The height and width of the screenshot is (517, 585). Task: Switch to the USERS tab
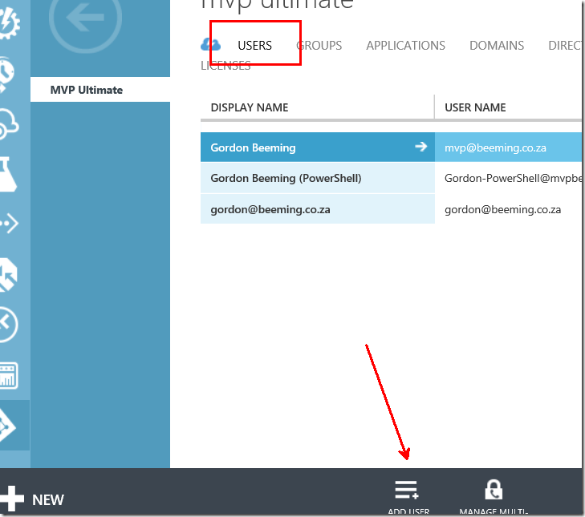tap(255, 46)
